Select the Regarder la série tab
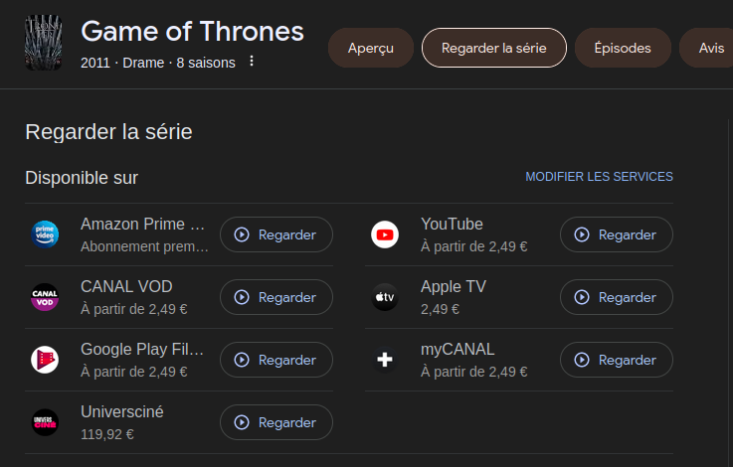The width and height of the screenshot is (733, 467). pyautogui.click(x=494, y=48)
